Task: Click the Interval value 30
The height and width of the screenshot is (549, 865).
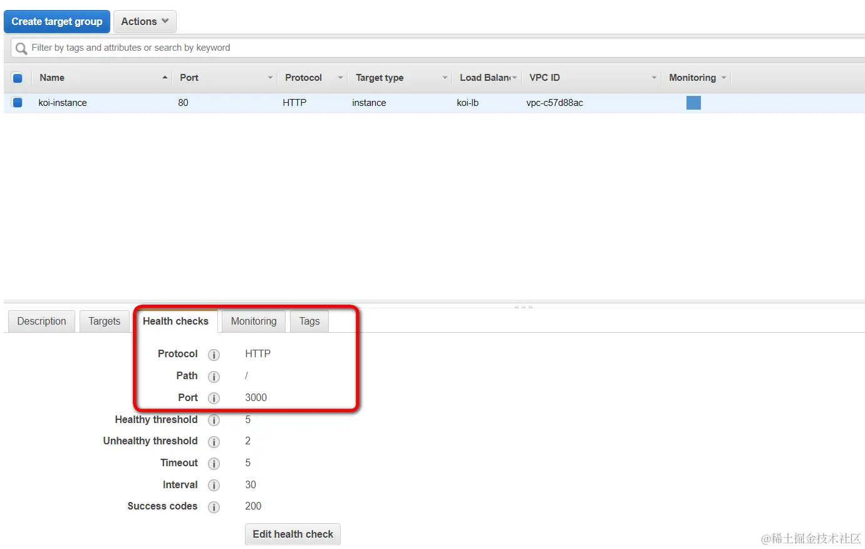Action: [251, 484]
